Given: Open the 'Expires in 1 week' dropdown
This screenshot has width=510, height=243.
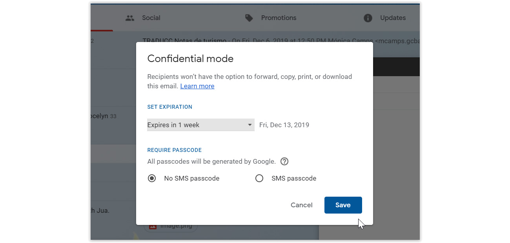Looking at the screenshot, I should pyautogui.click(x=201, y=125).
